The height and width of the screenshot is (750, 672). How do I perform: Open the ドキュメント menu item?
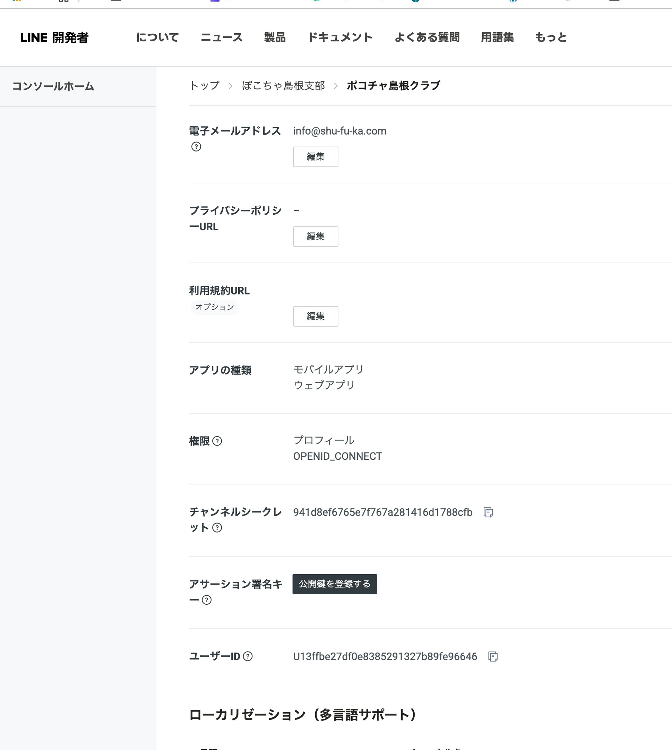point(340,37)
